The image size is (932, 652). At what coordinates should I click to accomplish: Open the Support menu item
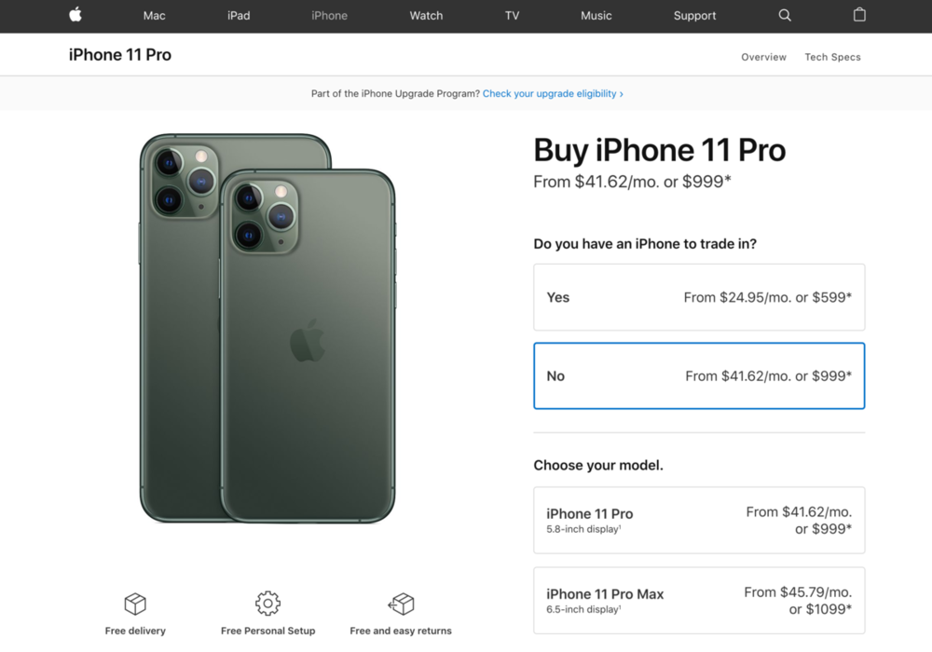pyautogui.click(x=694, y=16)
